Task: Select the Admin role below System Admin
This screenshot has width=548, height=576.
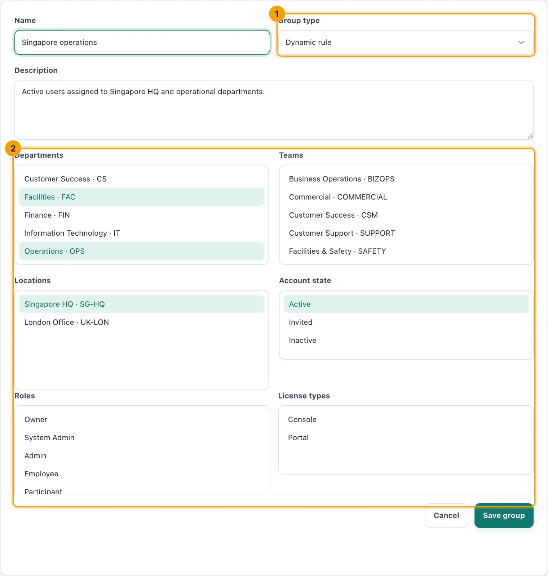Action: coord(142,456)
